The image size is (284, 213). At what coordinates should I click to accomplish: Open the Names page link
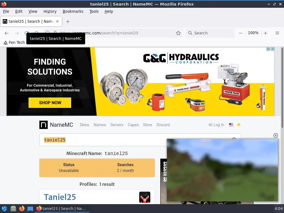coord(100,125)
